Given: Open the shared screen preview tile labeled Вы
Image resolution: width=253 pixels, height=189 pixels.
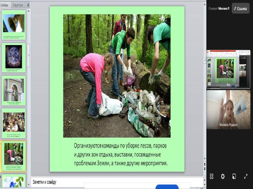Looking at the screenshot, I should [x=228, y=69].
